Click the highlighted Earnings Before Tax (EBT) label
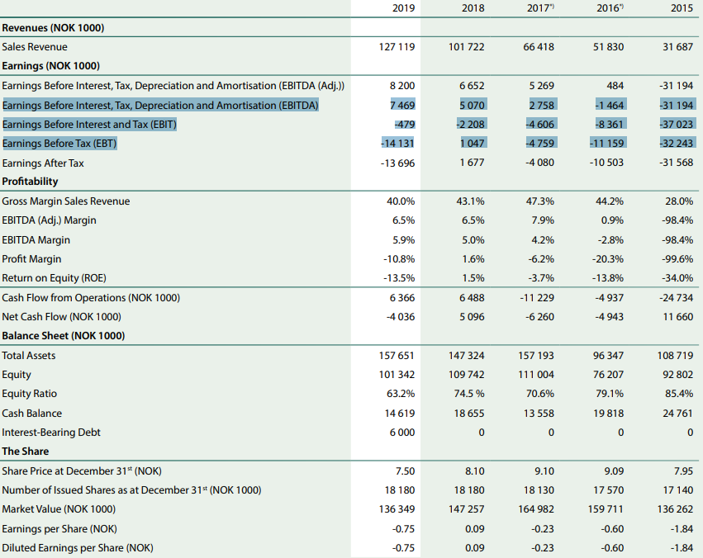This screenshot has width=703, height=558. click(59, 144)
